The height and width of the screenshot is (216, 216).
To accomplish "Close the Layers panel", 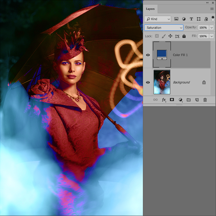I will 213,3.
